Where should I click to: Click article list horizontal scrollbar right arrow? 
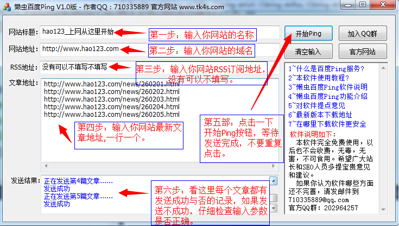tap(274, 166)
